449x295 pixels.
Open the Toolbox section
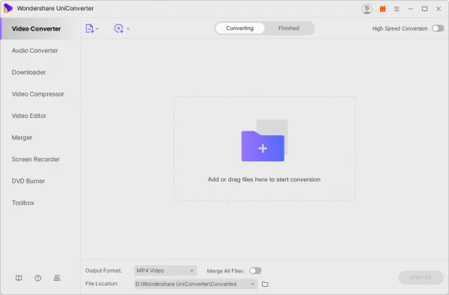pyautogui.click(x=23, y=202)
